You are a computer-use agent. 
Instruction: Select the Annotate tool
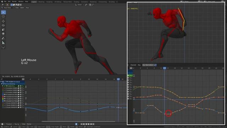coord(3,38)
